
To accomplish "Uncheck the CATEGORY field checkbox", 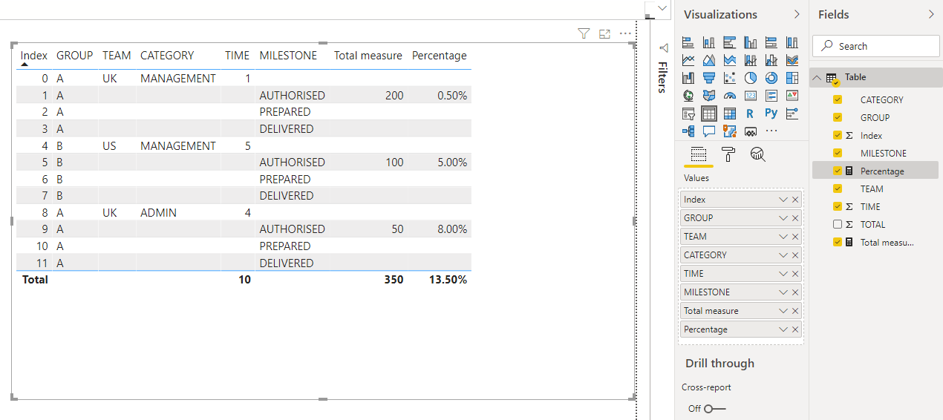I will pos(838,99).
